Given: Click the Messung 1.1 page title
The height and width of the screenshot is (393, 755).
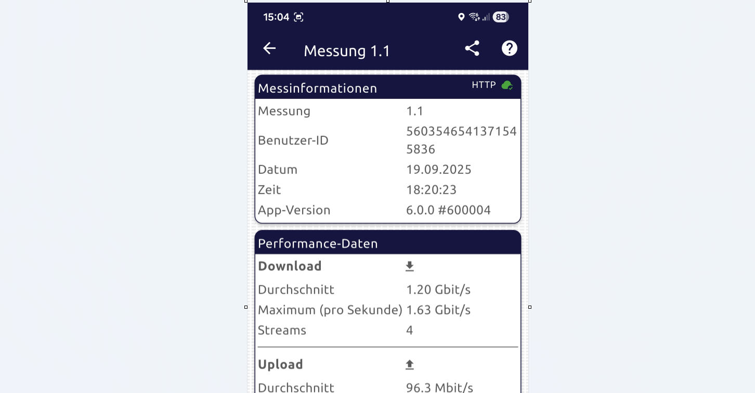Looking at the screenshot, I should (347, 50).
